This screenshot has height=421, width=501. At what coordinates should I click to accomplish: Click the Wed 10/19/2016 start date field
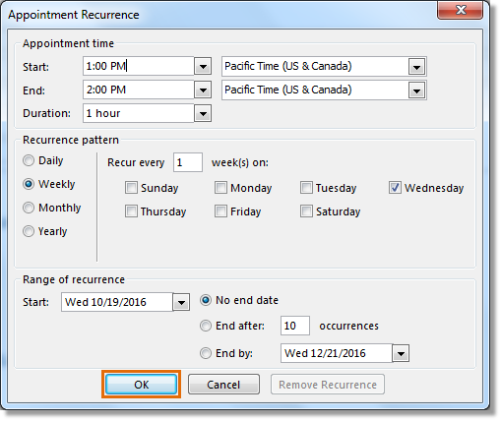(x=117, y=302)
